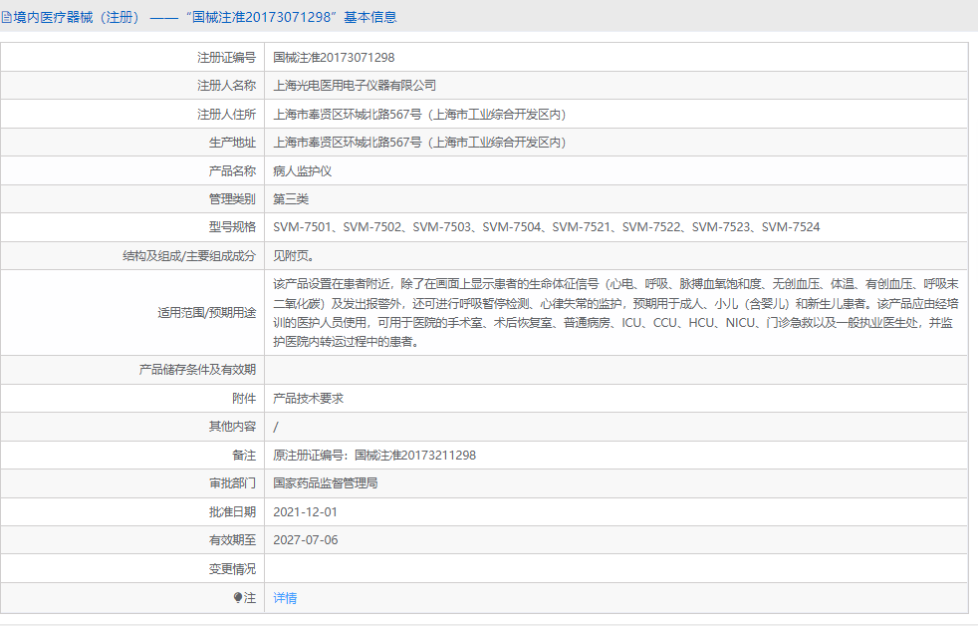Select the expiry date 2027-07-06
The image size is (978, 626).
click(x=306, y=540)
